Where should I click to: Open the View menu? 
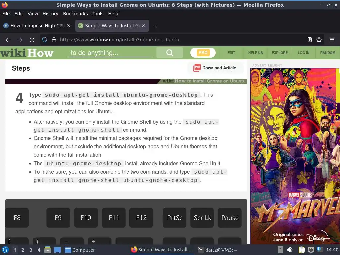[x=33, y=14]
